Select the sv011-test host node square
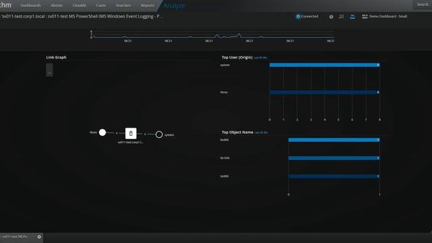Viewport: 432px width, 243px height. point(131,134)
